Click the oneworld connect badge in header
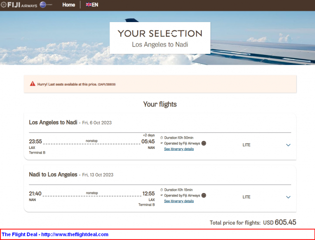 (46, 5)
